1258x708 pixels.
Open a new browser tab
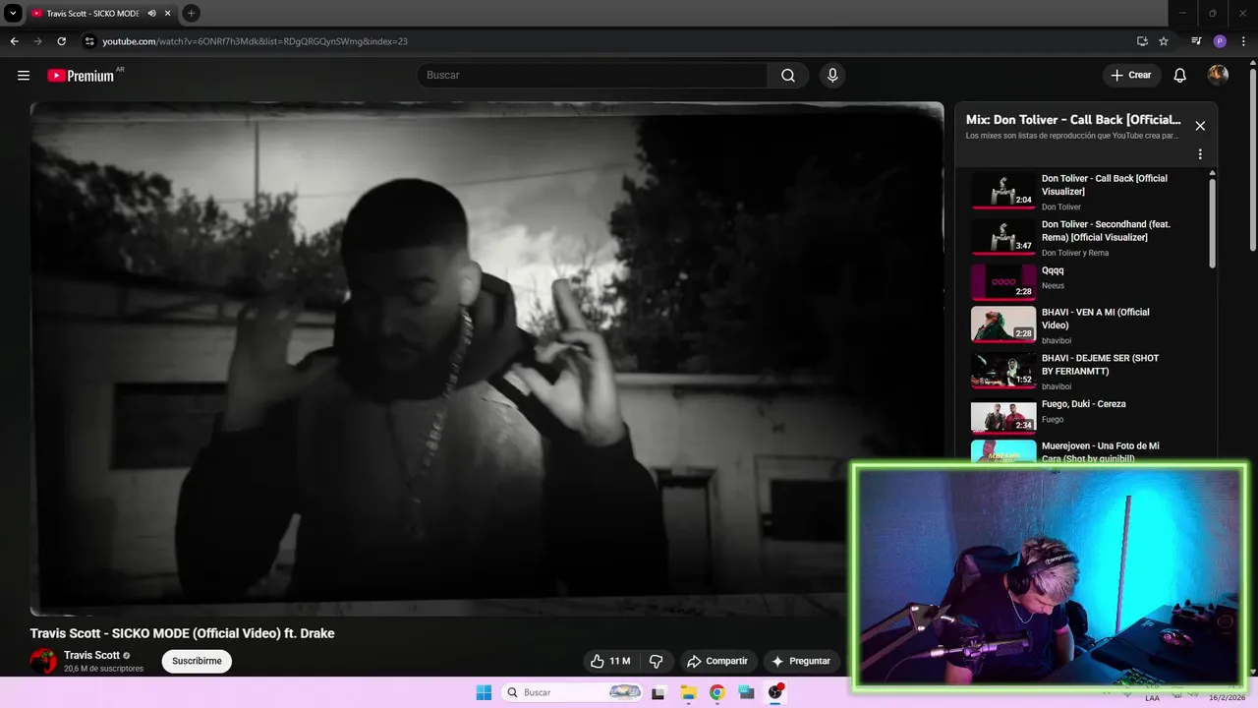point(191,13)
